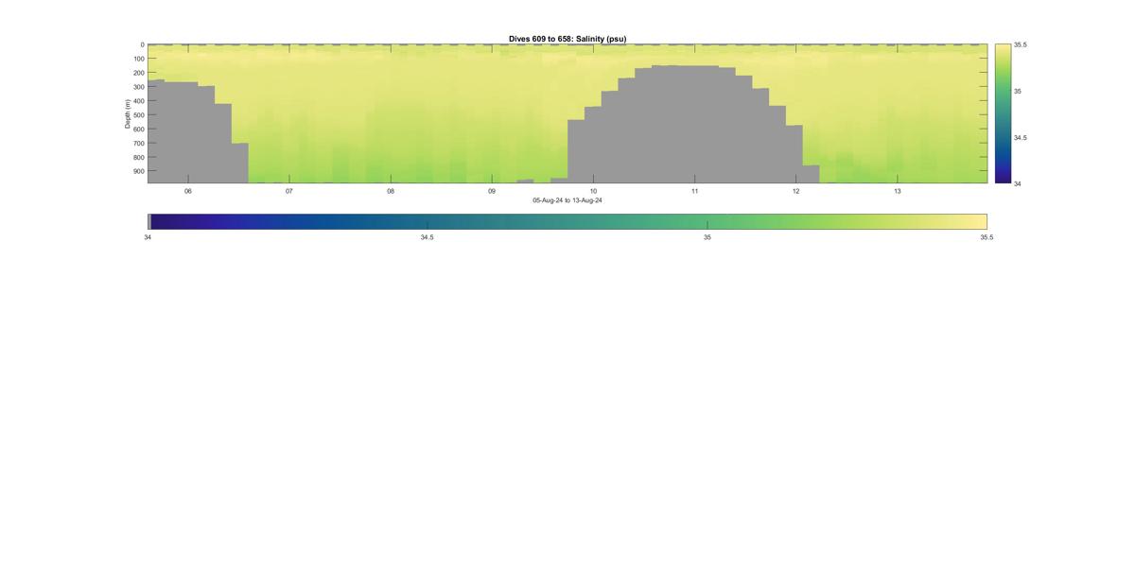1135x588 pixels.
Task: Click the "900" depth tick label
Action: (x=138, y=172)
